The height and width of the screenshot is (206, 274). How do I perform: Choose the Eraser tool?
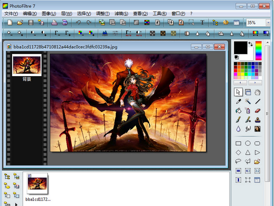257,110
